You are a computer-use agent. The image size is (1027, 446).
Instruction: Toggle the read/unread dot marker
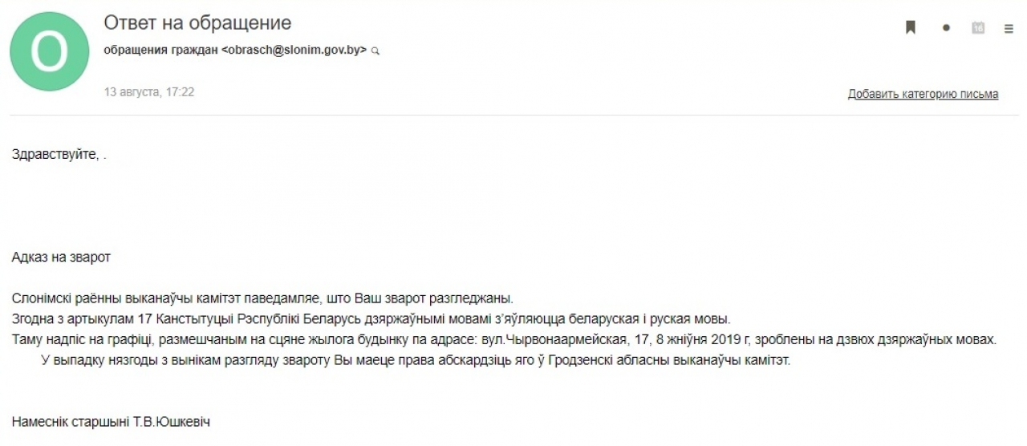(946, 28)
